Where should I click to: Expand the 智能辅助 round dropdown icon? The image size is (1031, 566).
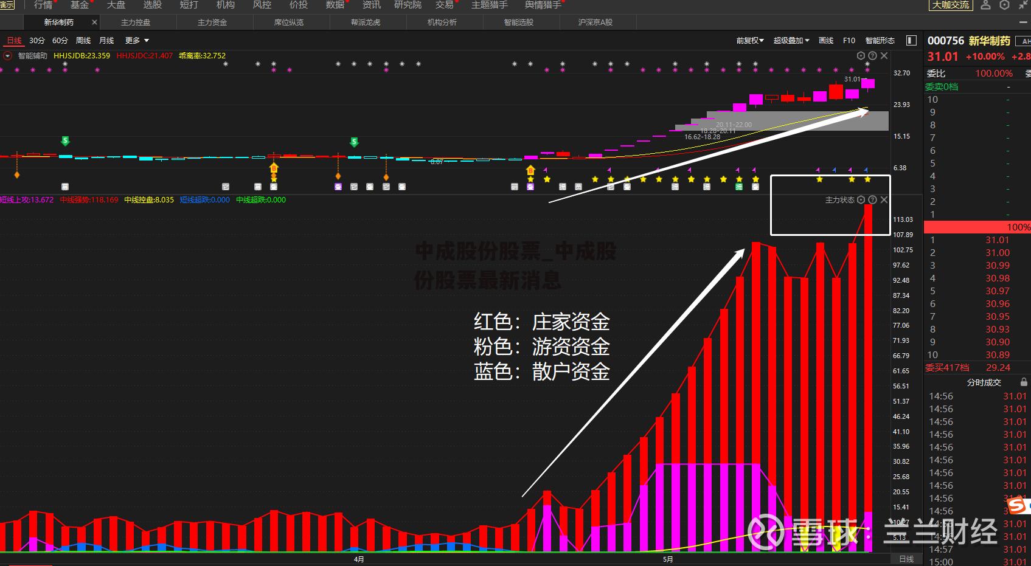pos(8,55)
